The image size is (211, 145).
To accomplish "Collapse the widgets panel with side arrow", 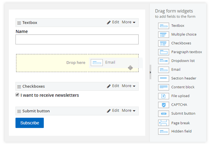I will pyautogui.click(x=150, y=72).
